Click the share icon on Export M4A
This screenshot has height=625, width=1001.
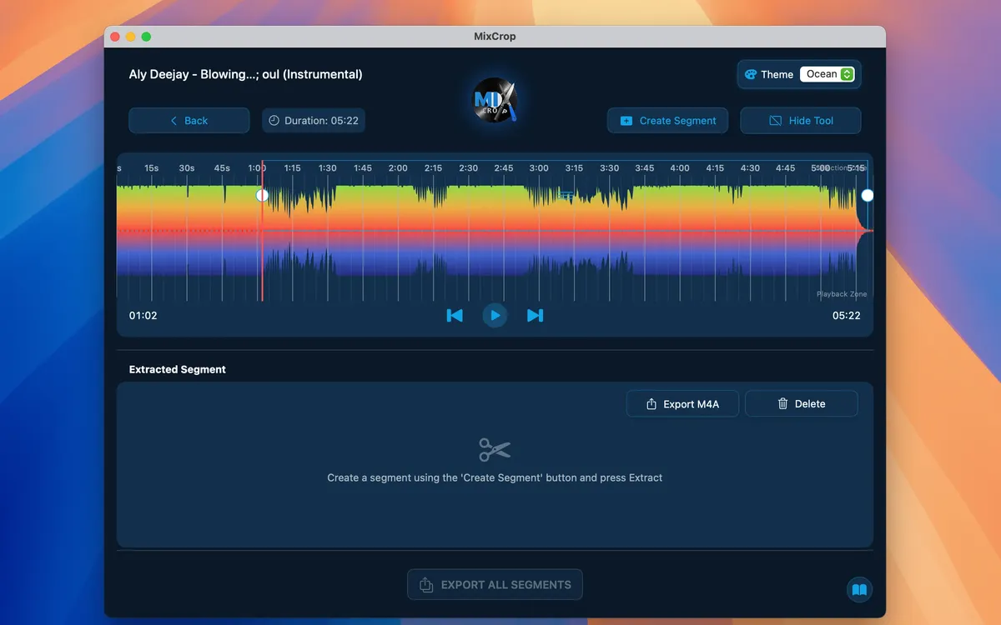point(650,403)
